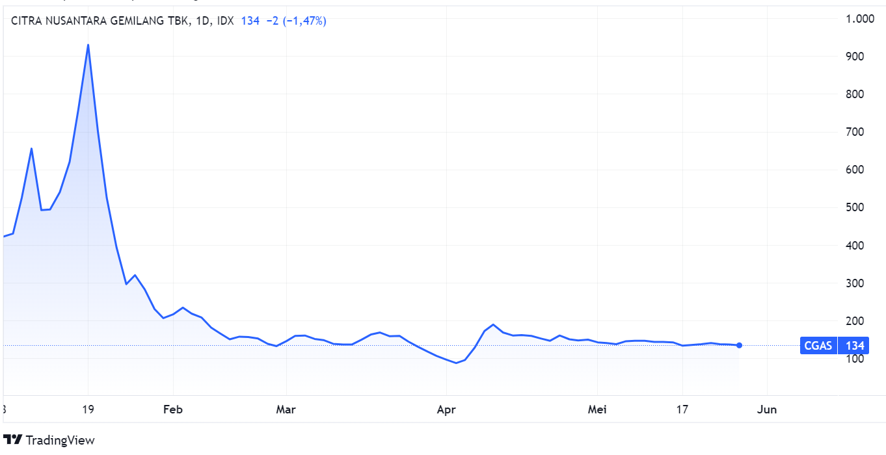Click the Mei label on the time axis
Image resolution: width=886 pixels, height=455 pixels.
tap(597, 409)
